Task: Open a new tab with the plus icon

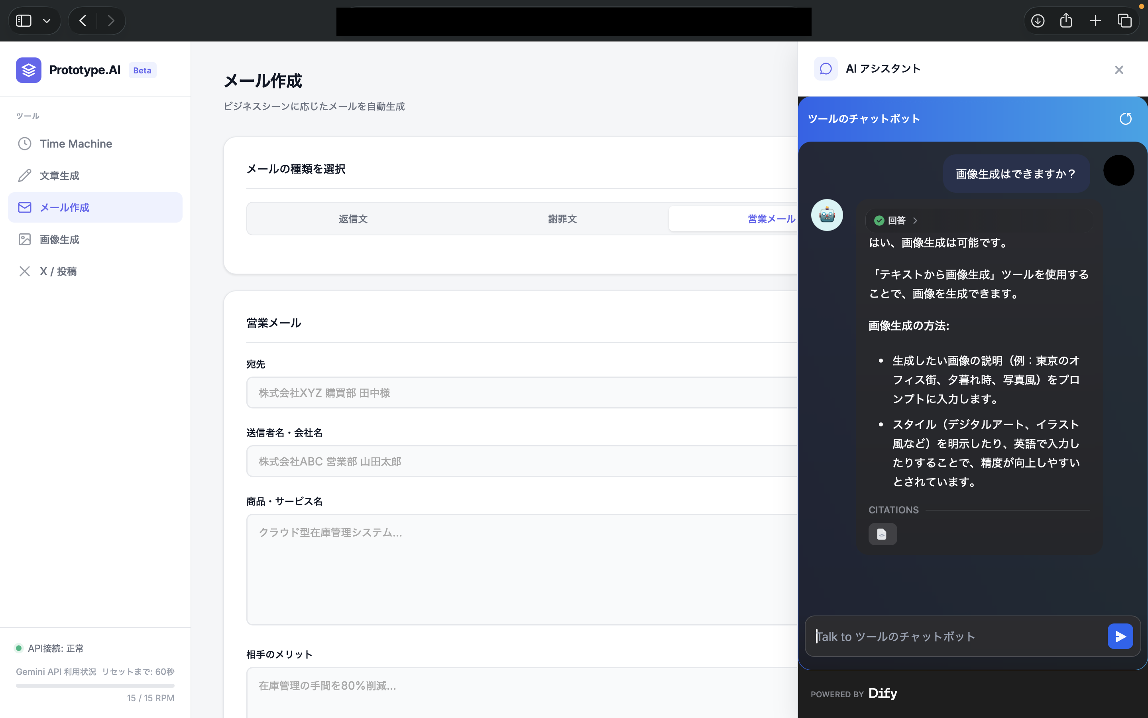Action: pyautogui.click(x=1095, y=20)
